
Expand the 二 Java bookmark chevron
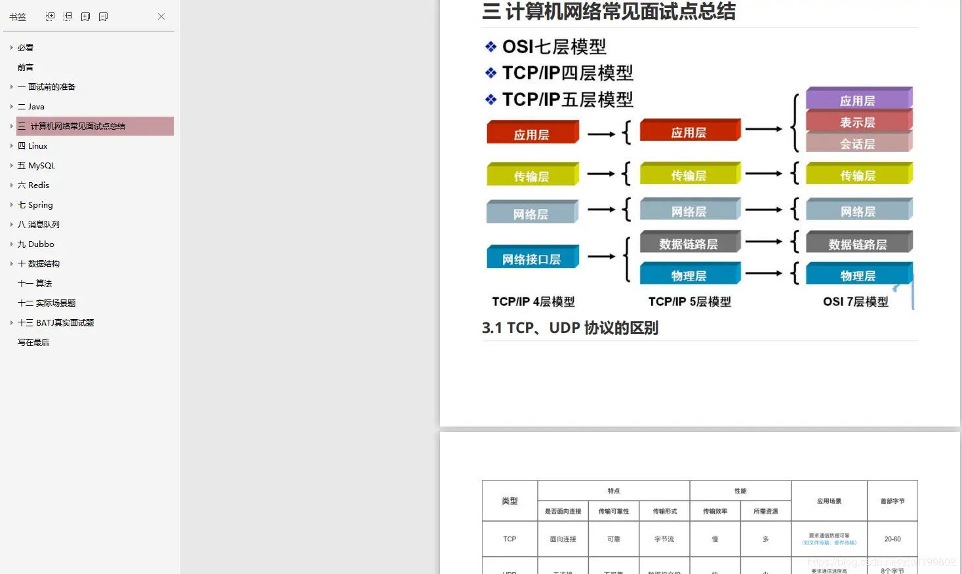(x=11, y=106)
